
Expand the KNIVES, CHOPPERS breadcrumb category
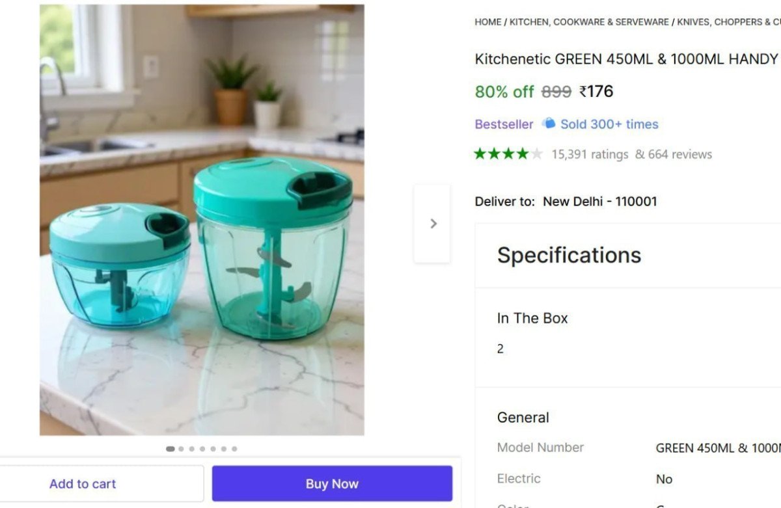(x=729, y=21)
